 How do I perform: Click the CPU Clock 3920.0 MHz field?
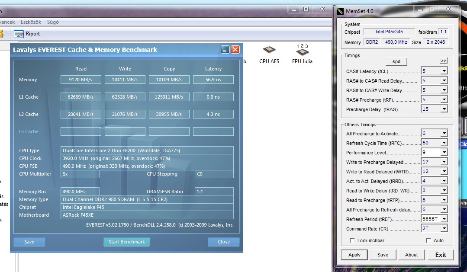point(147,158)
